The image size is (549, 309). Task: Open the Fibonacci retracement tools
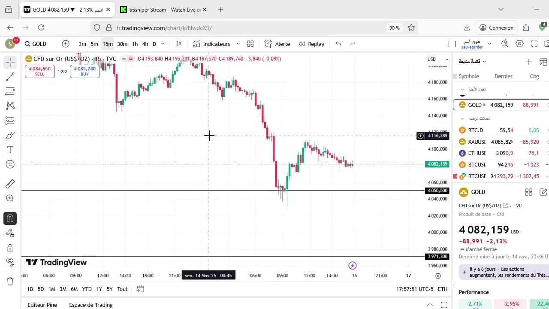pyautogui.click(x=10, y=91)
